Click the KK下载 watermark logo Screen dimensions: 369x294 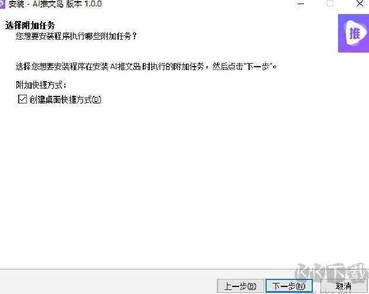[x=332, y=274]
